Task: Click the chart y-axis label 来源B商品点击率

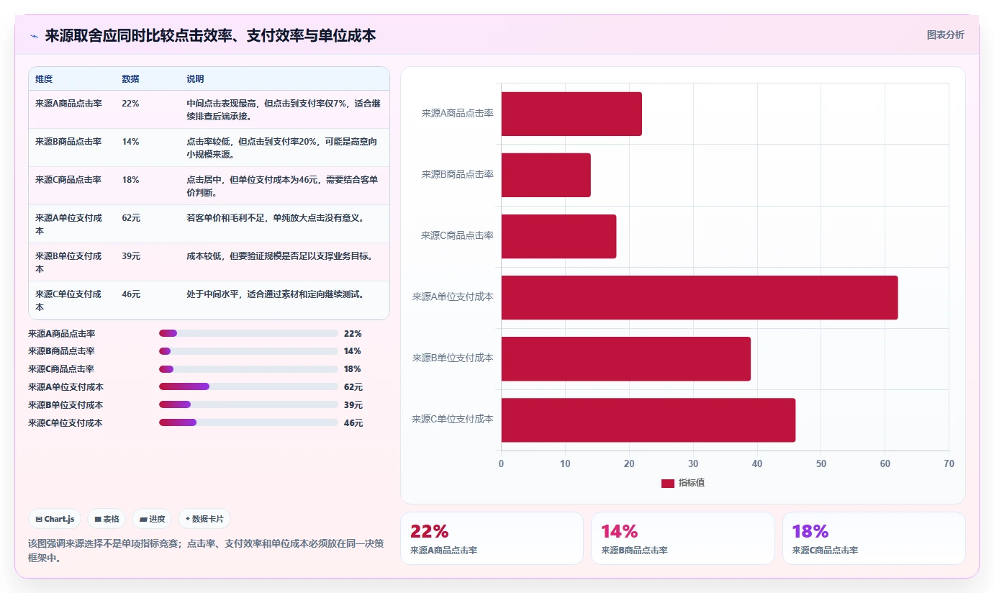Action: click(458, 174)
